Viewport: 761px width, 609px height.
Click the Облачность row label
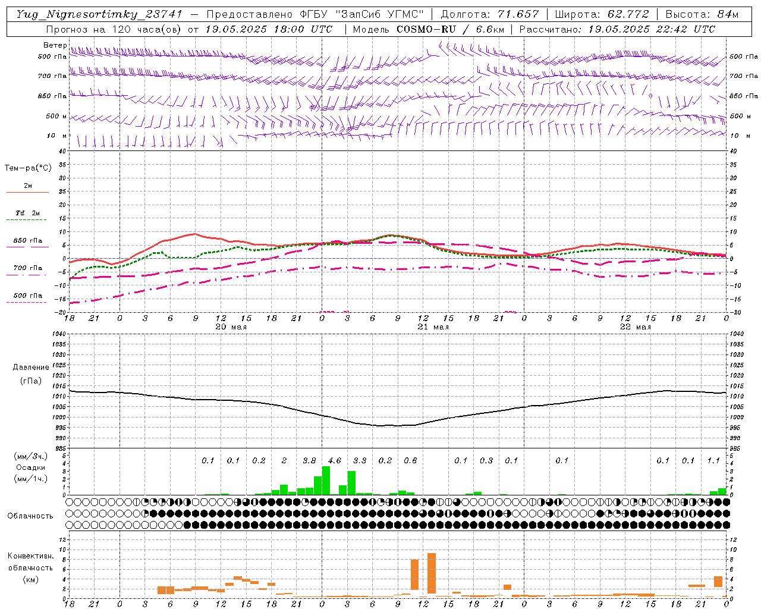coord(30,516)
